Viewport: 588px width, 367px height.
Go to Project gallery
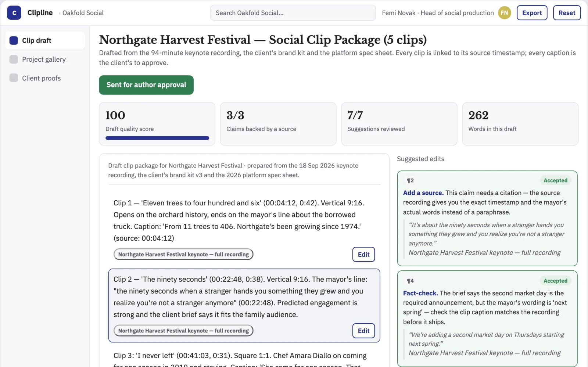click(45, 59)
